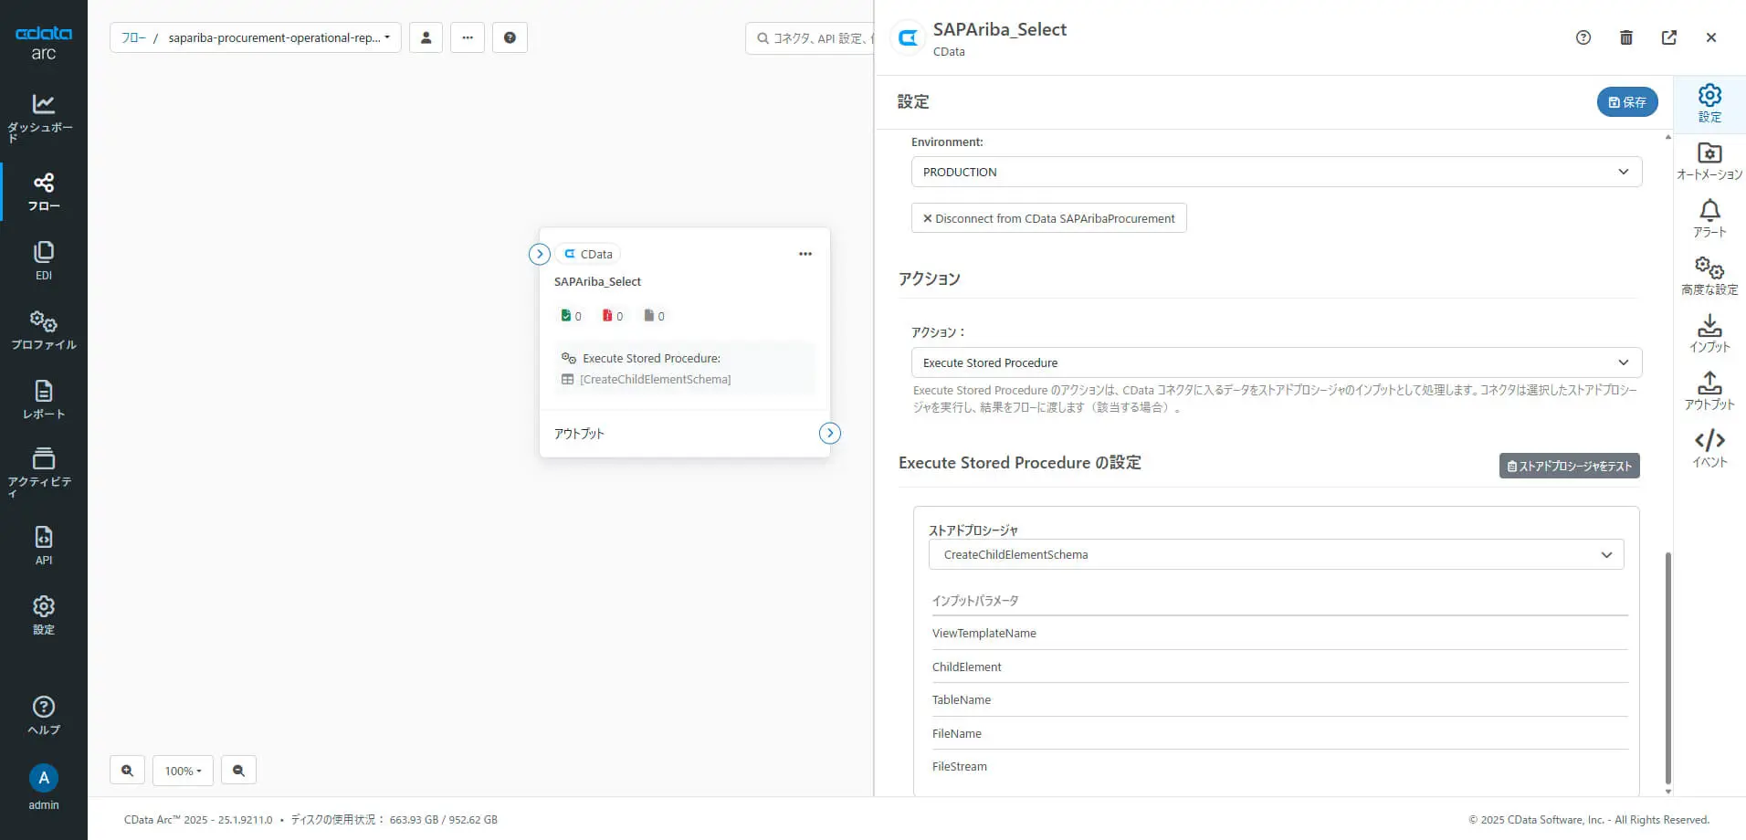The height and width of the screenshot is (840, 1746).
Task: Click the Save button
Action: (x=1626, y=102)
